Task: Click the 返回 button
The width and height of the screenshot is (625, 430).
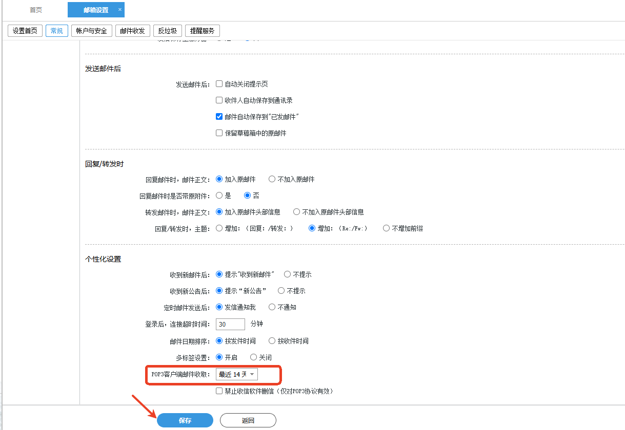Action: click(x=248, y=420)
